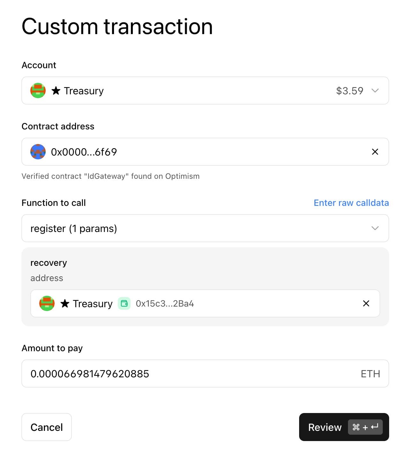Remove the recovery address with X icon
Screen dimensions: 415x464
pyautogui.click(x=366, y=303)
